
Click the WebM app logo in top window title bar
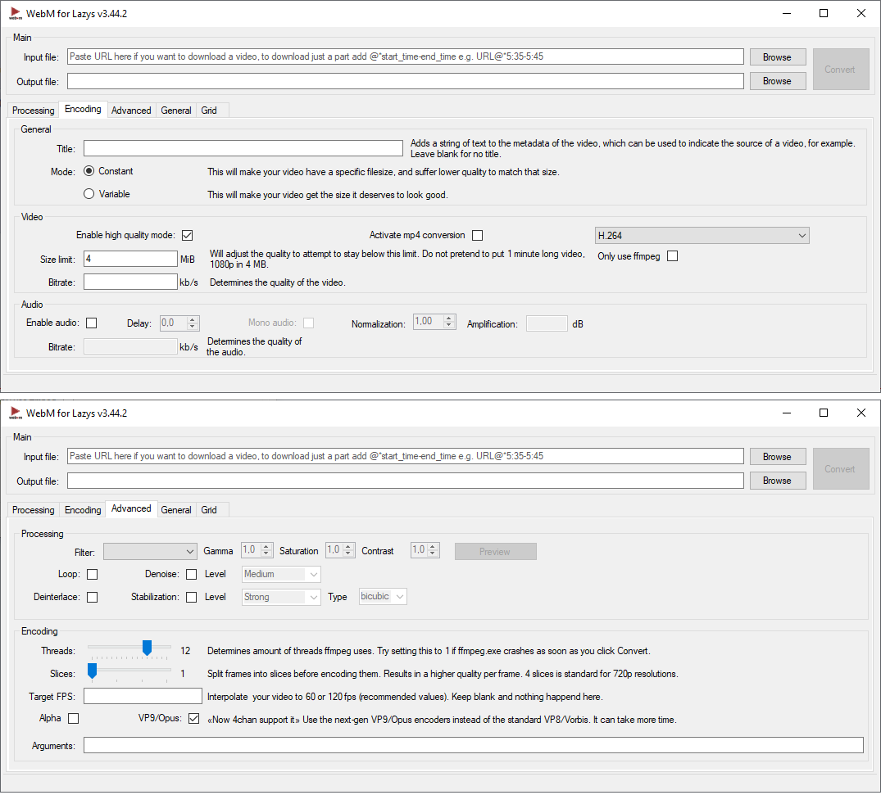pos(16,13)
